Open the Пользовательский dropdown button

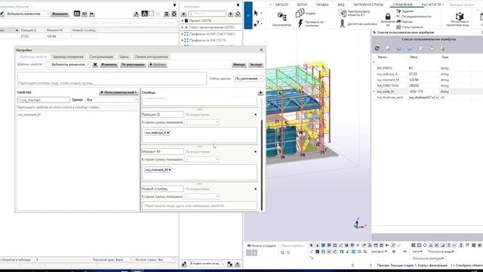pyautogui.click(x=118, y=92)
